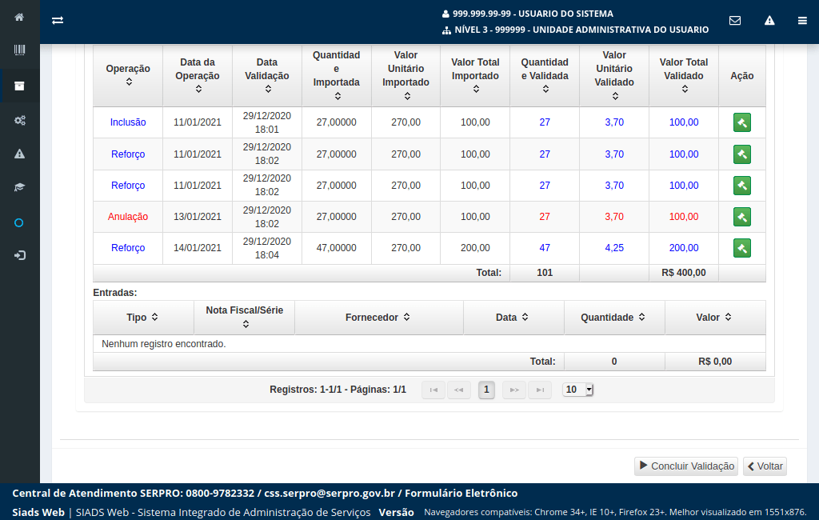Click the blue circle sidebar icon
The height and width of the screenshot is (520, 819).
point(19,223)
